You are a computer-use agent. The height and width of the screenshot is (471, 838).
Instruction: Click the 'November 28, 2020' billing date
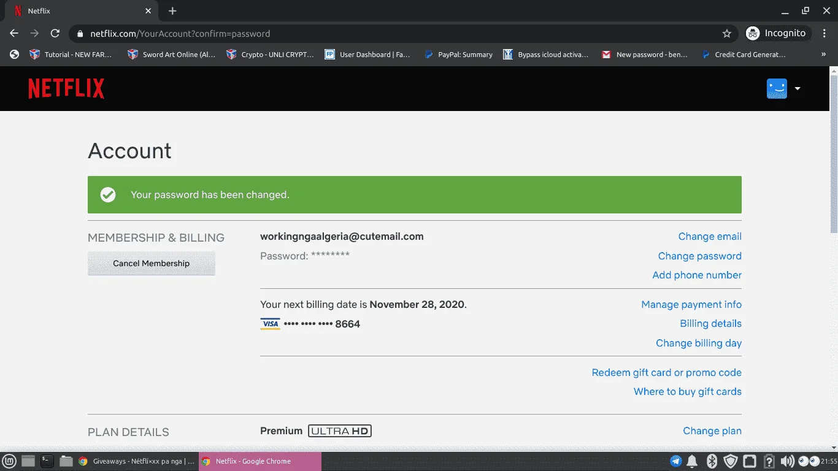(417, 304)
